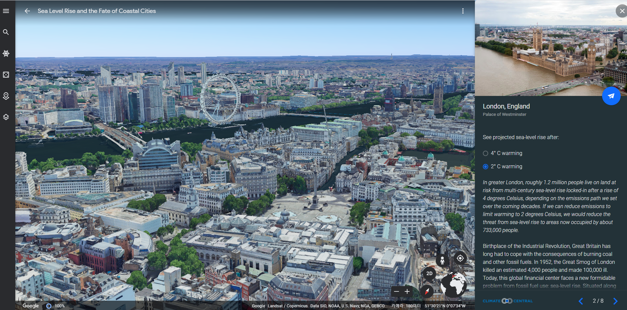Click the Google logo at bottom left
627x310 pixels.
31,306
